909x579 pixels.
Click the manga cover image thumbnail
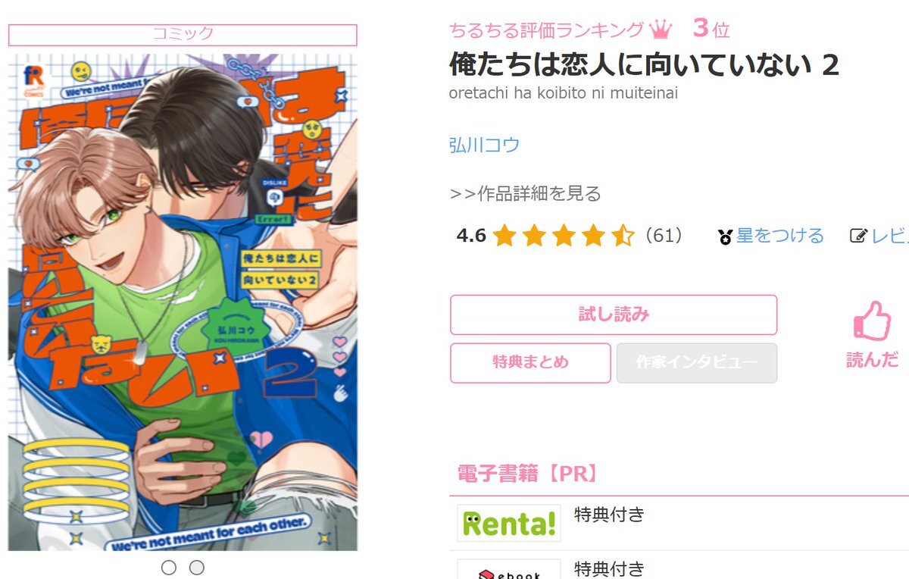(183, 302)
